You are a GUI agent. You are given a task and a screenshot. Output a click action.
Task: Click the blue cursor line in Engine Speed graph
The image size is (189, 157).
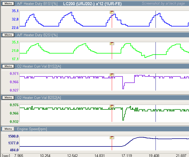(156, 143)
